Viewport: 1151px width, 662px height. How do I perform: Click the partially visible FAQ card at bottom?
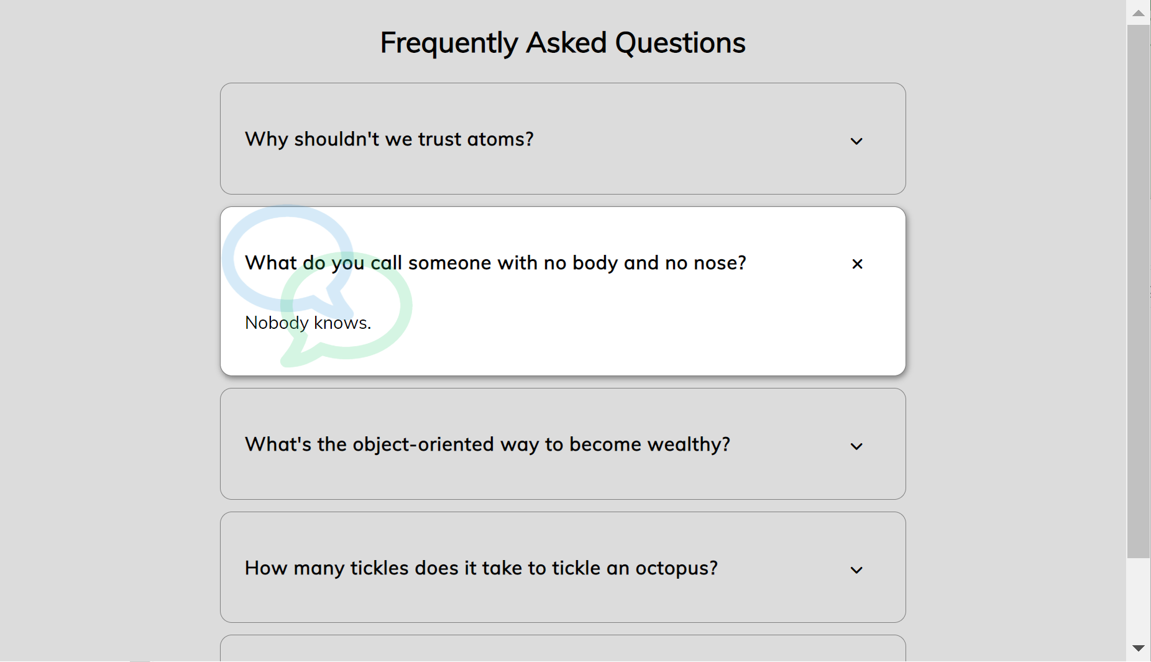pyautogui.click(x=562, y=649)
